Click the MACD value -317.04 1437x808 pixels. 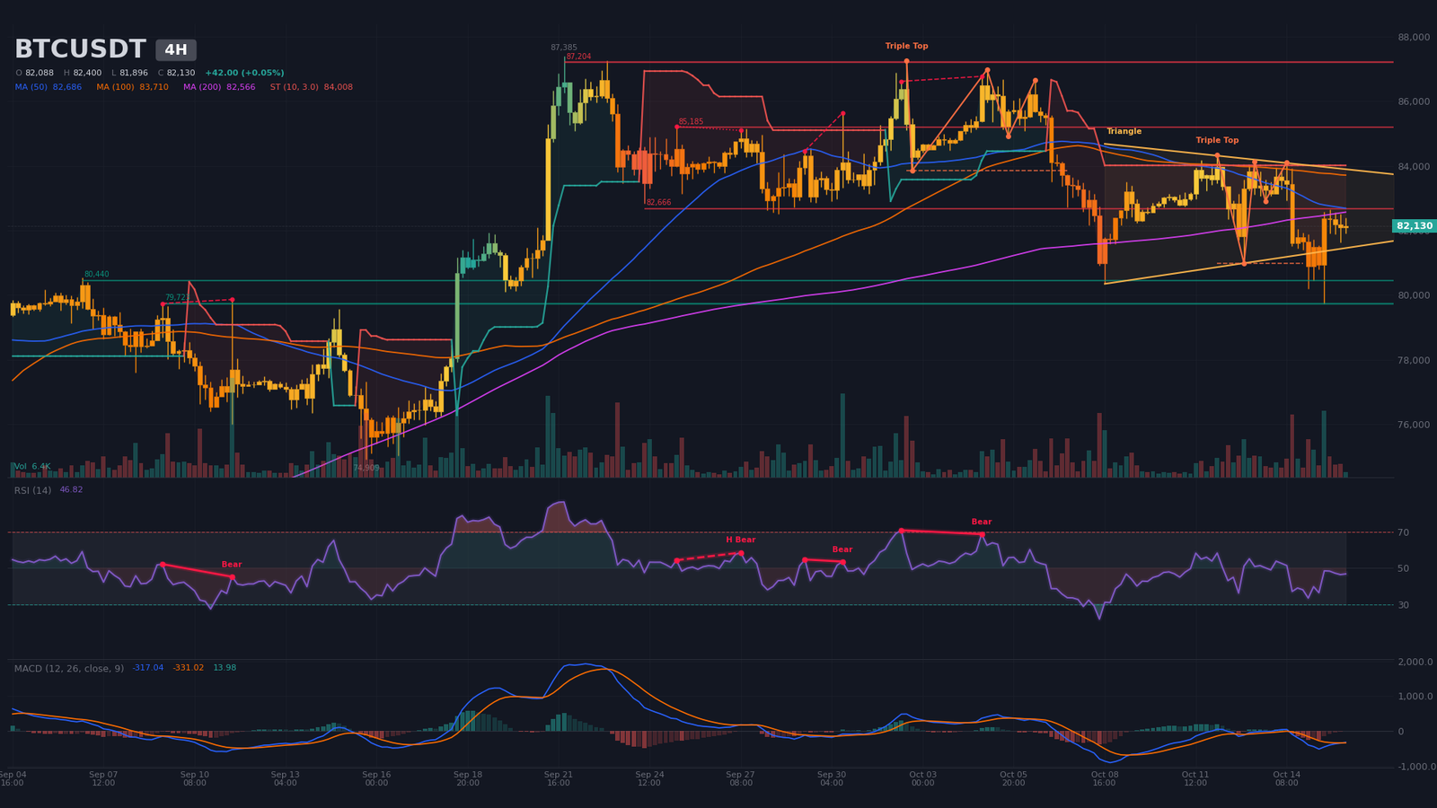[148, 668]
